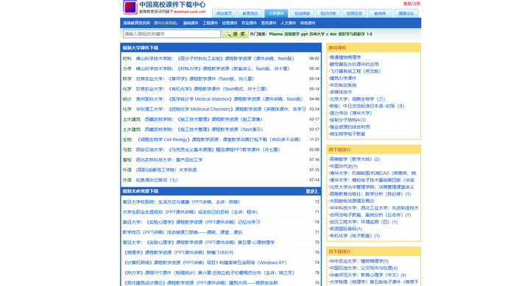The height and width of the screenshot is (286, 530).
Task: Focus the keyword search input box
Action: [x=172, y=34]
